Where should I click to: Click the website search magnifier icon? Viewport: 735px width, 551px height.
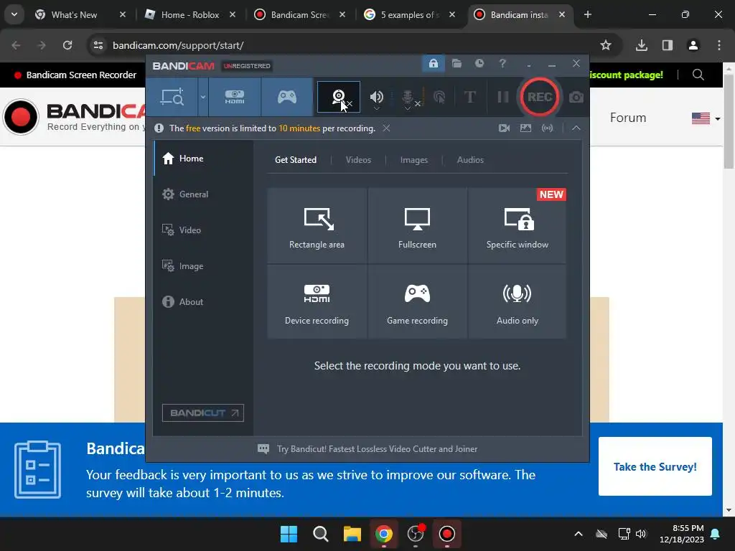point(698,75)
